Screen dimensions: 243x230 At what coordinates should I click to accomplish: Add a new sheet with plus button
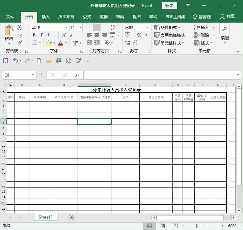click(x=71, y=218)
